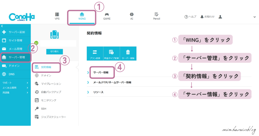Click the お知らせ notification bell icon
The image size is (259, 136).
[x=202, y=17]
